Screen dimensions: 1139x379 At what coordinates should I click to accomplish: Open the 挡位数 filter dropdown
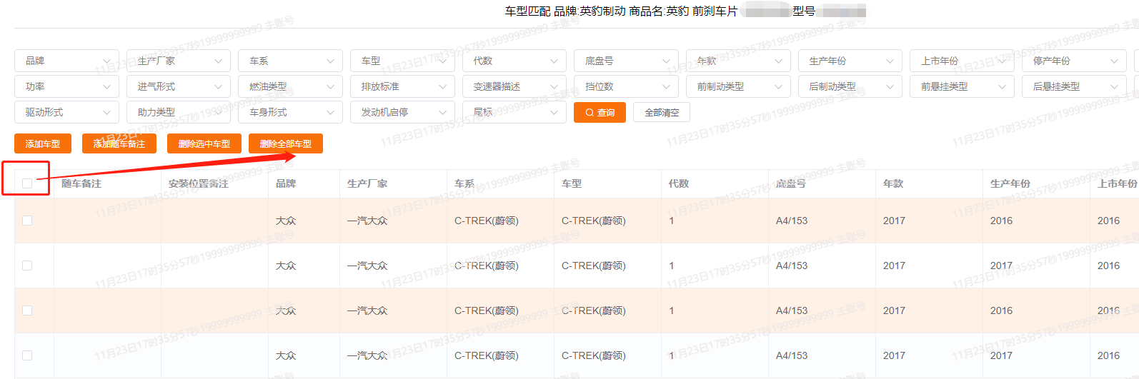point(626,86)
